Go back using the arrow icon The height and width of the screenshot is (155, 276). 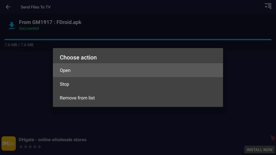[8, 7]
